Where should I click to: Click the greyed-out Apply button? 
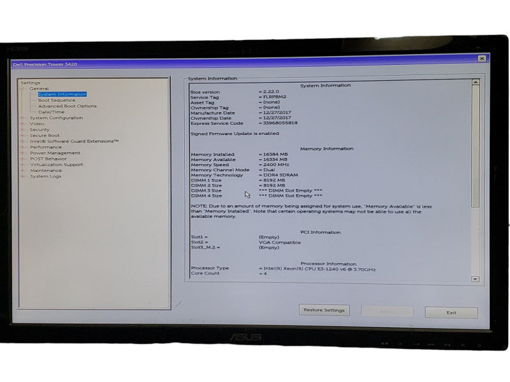387,311
